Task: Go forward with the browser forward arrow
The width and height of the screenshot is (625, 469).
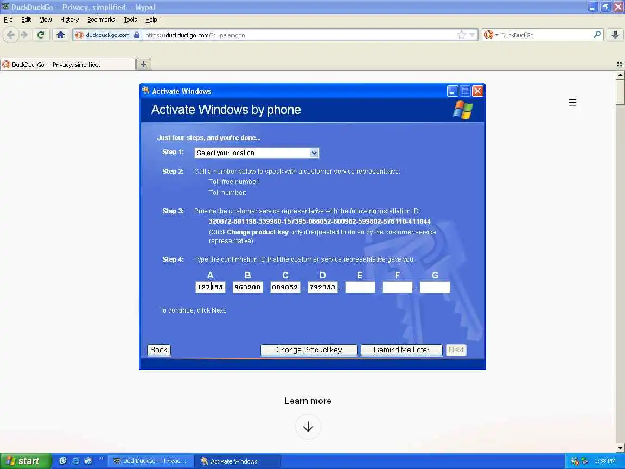Action: tap(24, 35)
